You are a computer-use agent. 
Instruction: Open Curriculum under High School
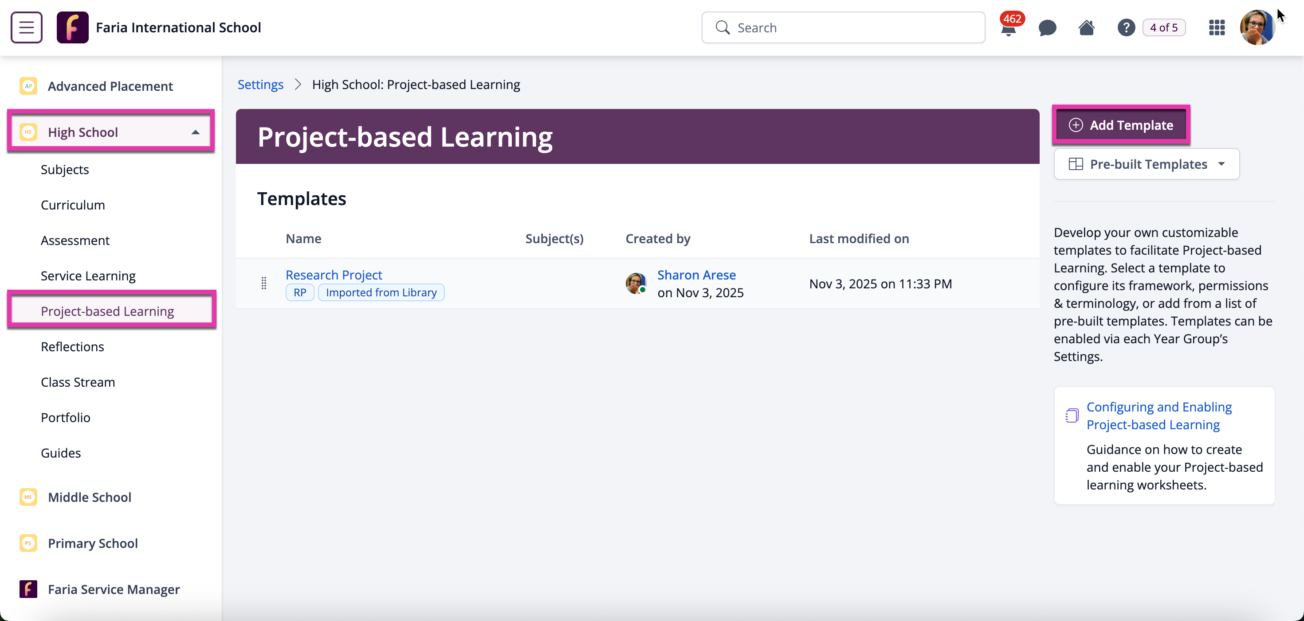[73, 205]
